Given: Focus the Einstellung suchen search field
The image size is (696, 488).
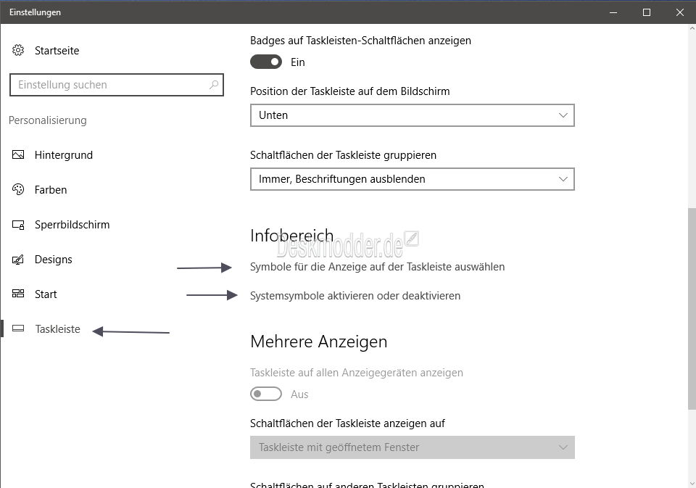Looking at the screenshot, I should [116, 85].
